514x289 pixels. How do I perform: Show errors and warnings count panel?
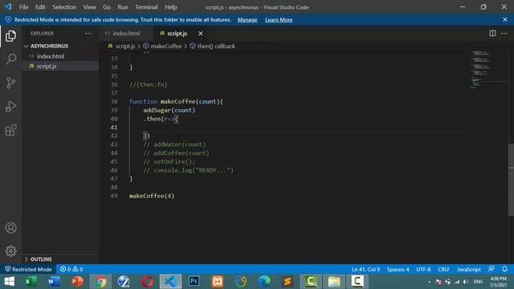[71, 269]
